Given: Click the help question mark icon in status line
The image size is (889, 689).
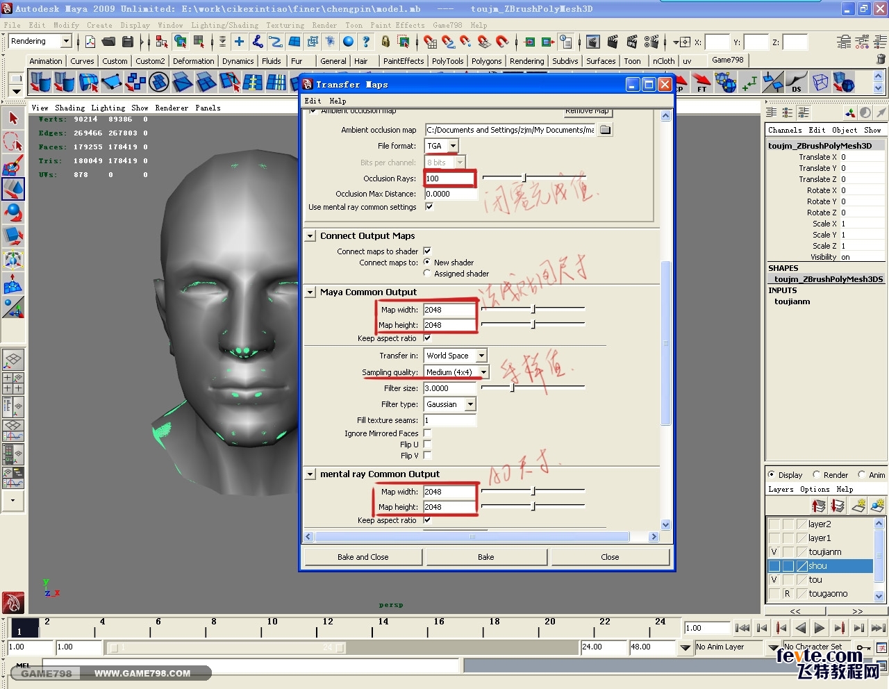Looking at the screenshot, I should (366, 42).
